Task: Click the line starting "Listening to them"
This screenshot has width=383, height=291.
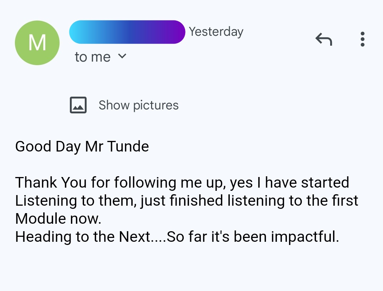Action: (x=187, y=201)
